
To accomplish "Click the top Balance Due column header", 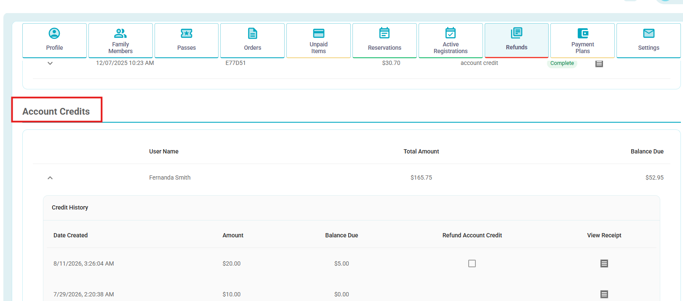I will coord(647,151).
